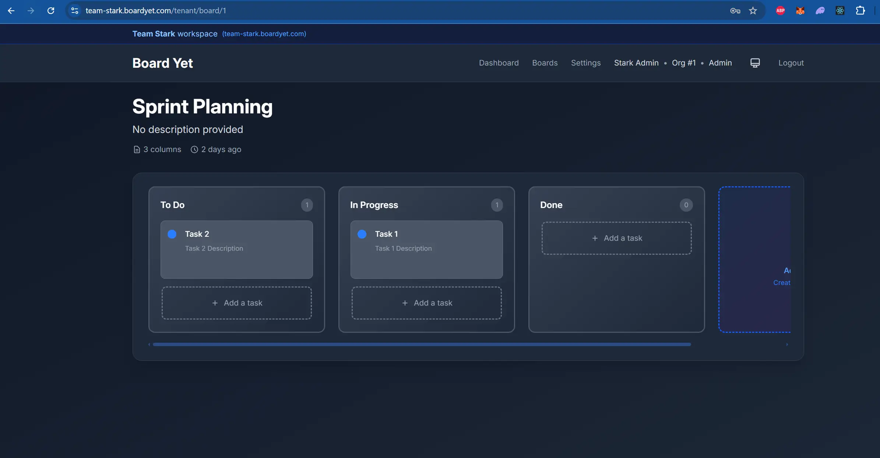The width and height of the screenshot is (880, 458).
Task: Toggle Task 2 blue status circle
Action: pyautogui.click(x=172, y=234)
